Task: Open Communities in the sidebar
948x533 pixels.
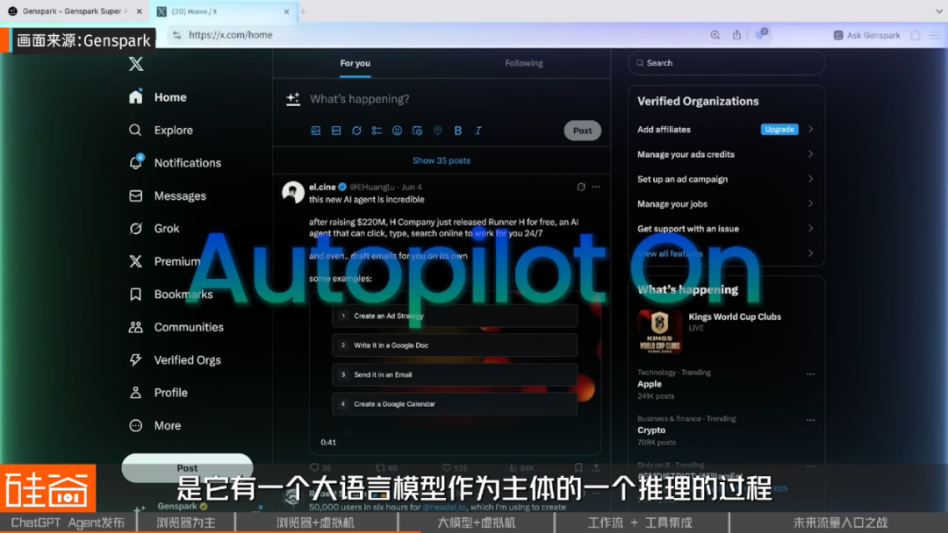Action: (x=176, y=327)
